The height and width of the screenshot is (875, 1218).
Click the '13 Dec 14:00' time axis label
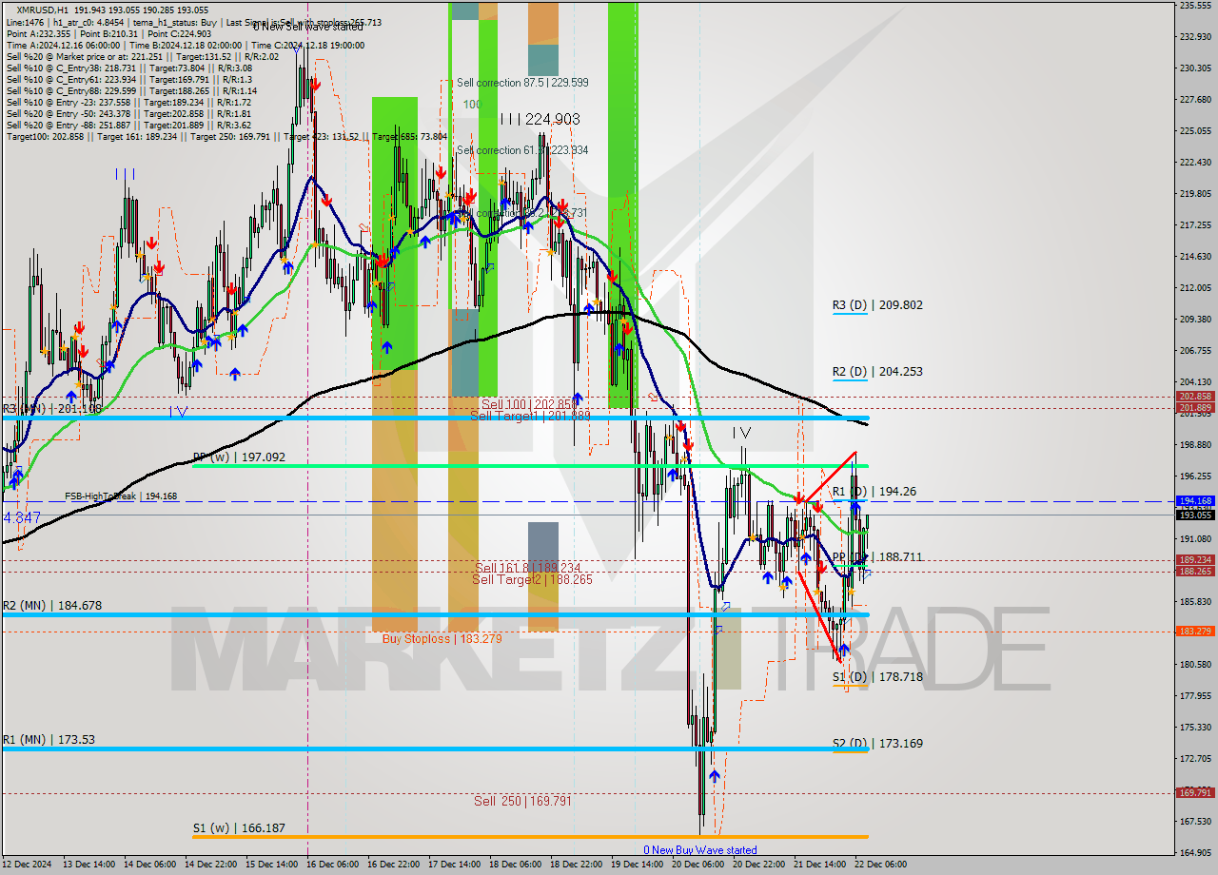click(x=88, y=865)
